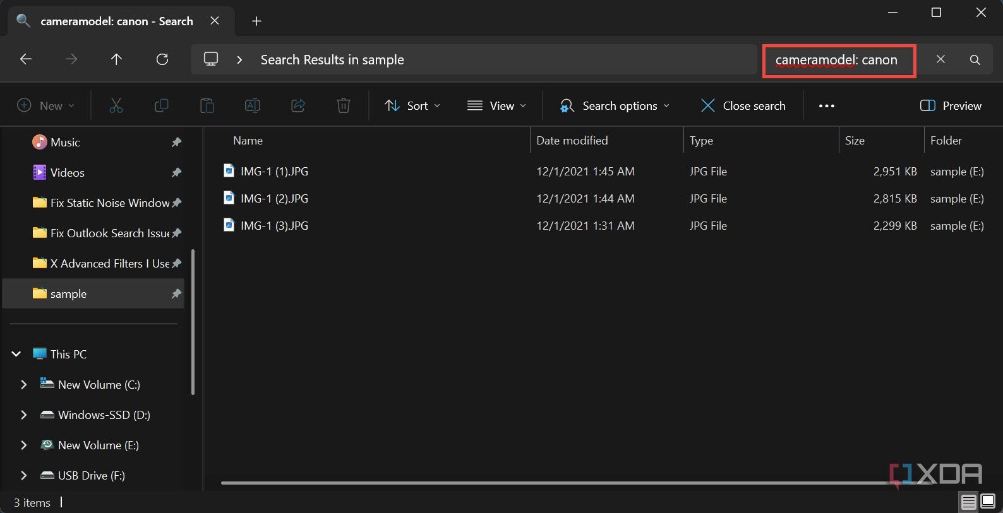1003x513 pixels.
Task: Select the sample folder in sidebar
Action: click(x=93, y=293)
